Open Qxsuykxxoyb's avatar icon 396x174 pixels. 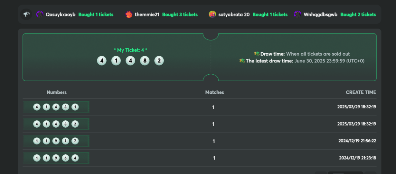[x=40, y=14]
